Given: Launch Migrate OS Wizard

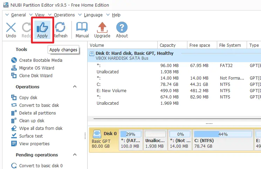Looking at the screenshot, I should 37,68.
